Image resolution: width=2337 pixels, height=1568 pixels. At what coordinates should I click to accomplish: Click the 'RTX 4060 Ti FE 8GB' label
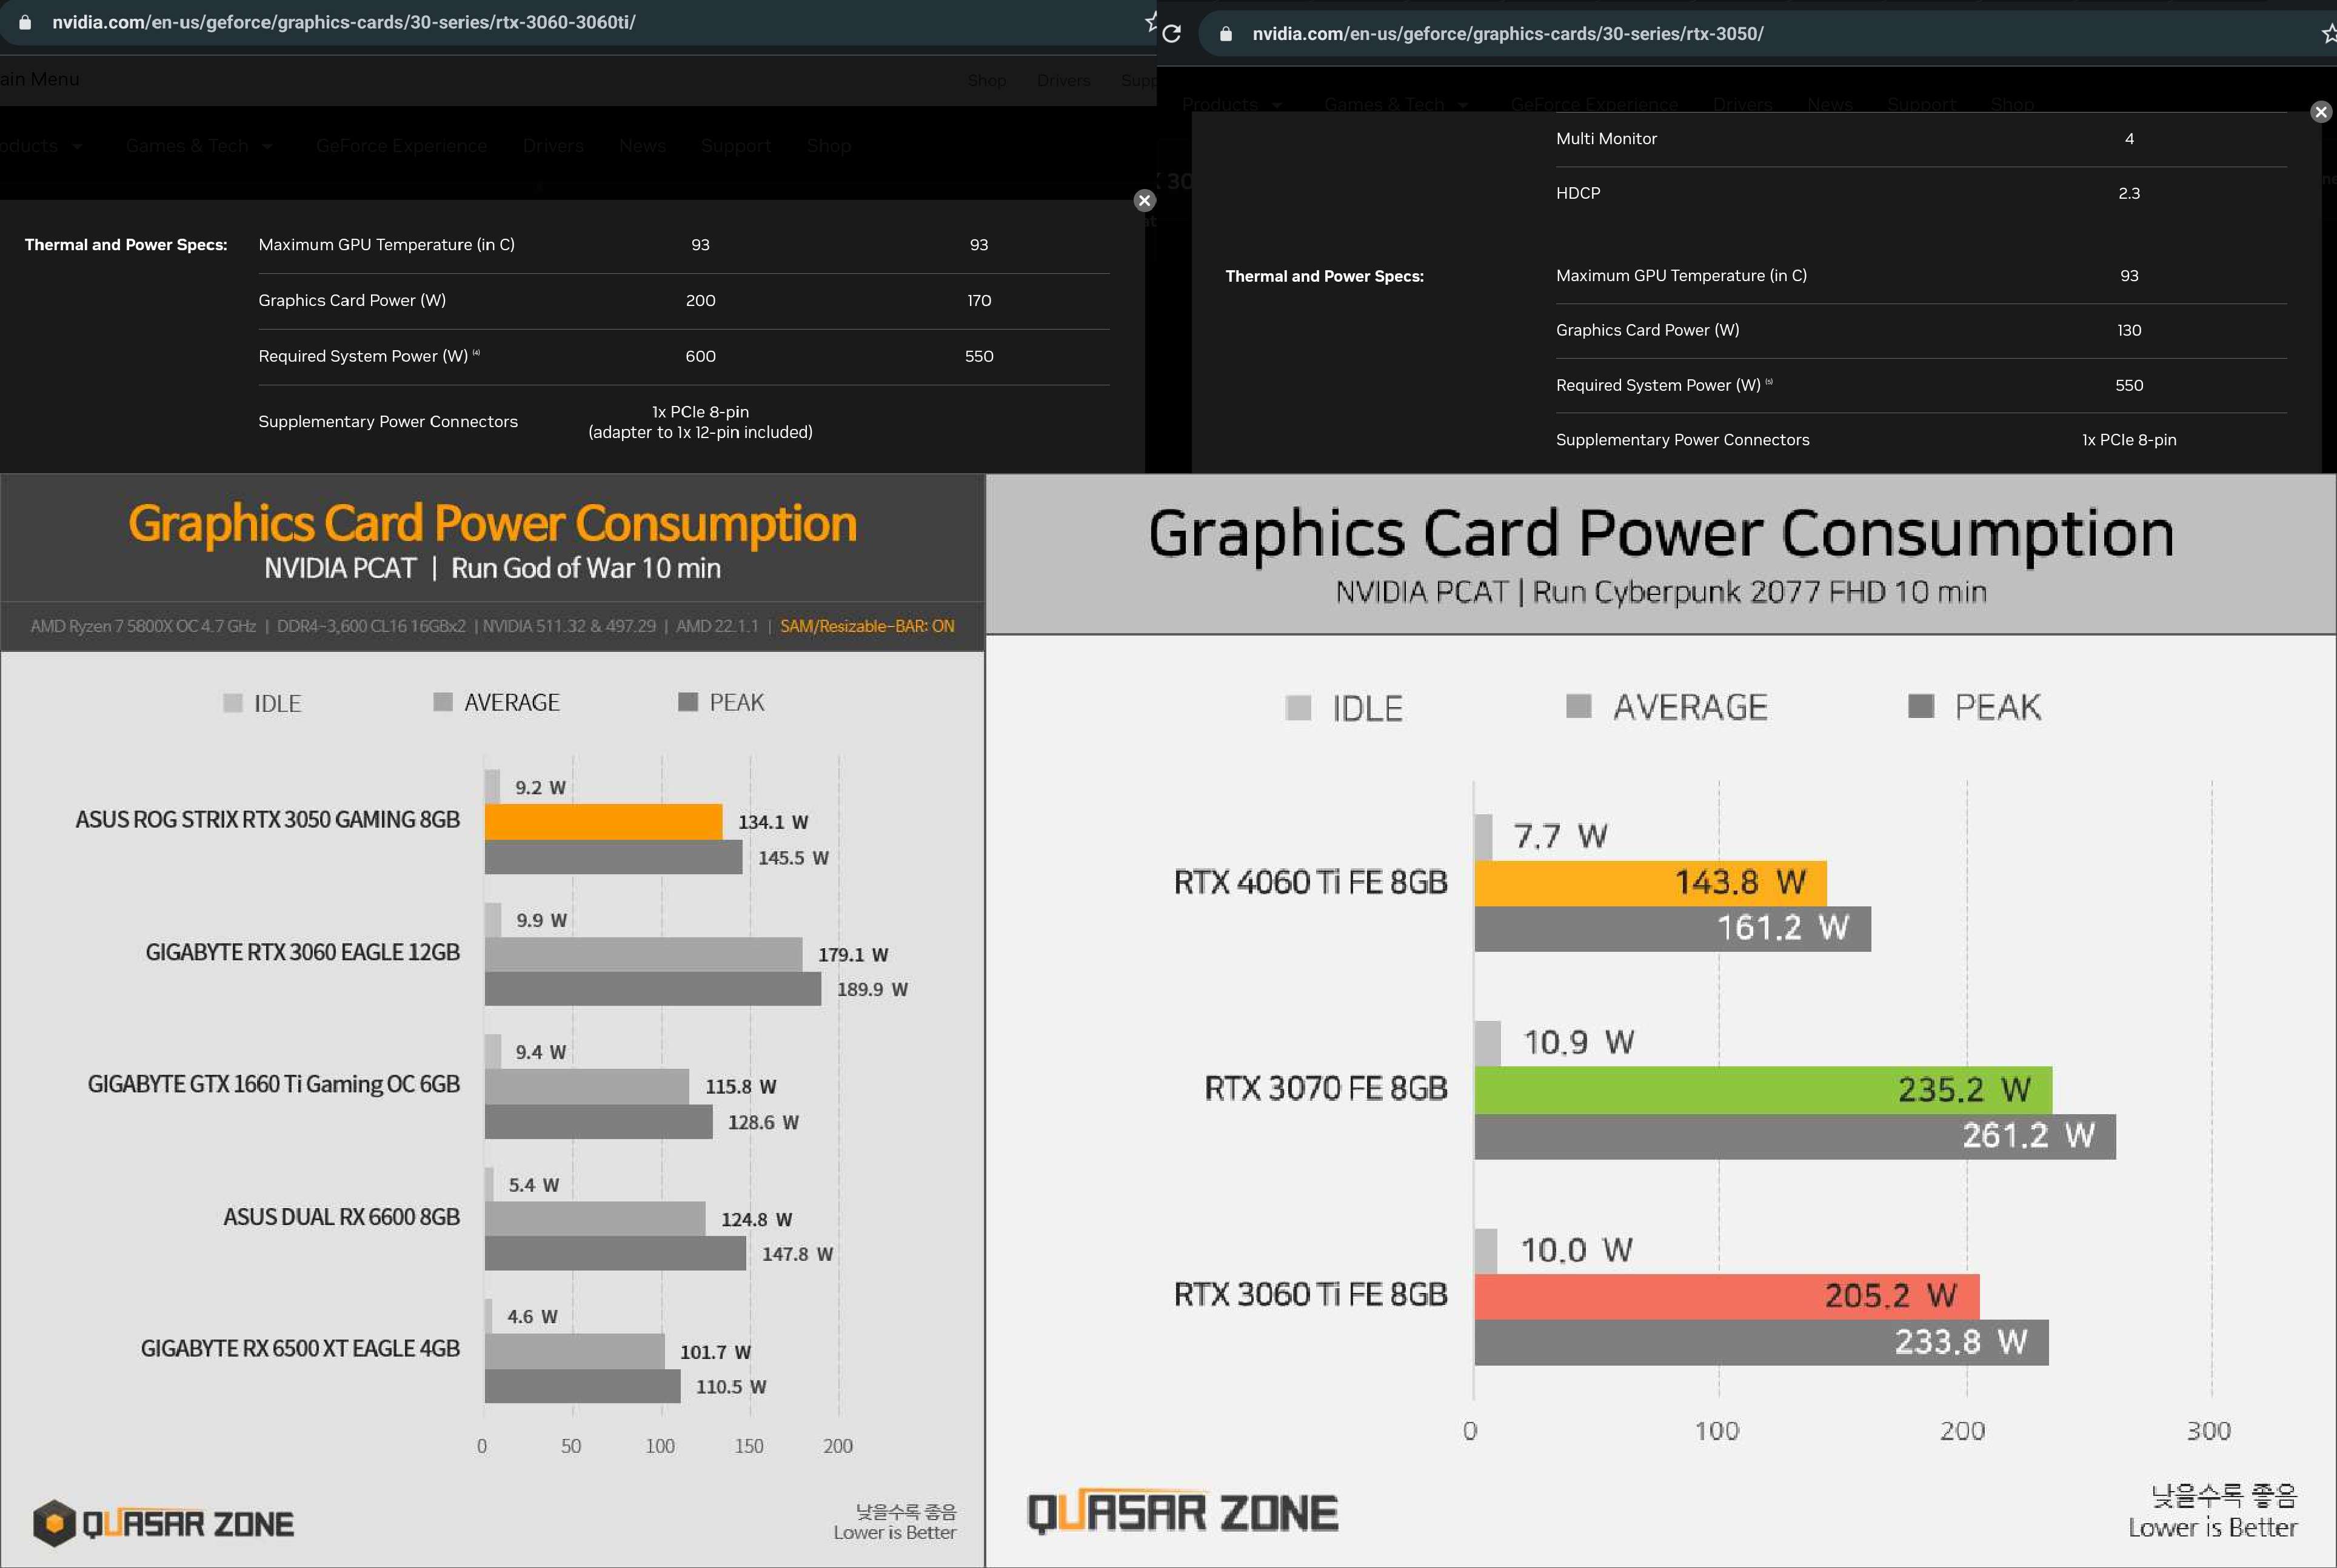[1311, 882]
